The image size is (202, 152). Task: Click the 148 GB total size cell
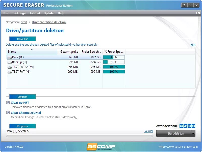(x=73, y=57)
